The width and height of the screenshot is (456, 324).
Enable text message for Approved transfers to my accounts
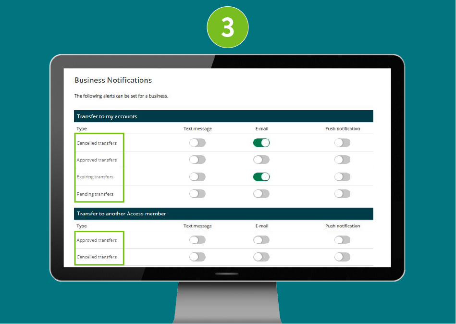[x=197, y=160]
